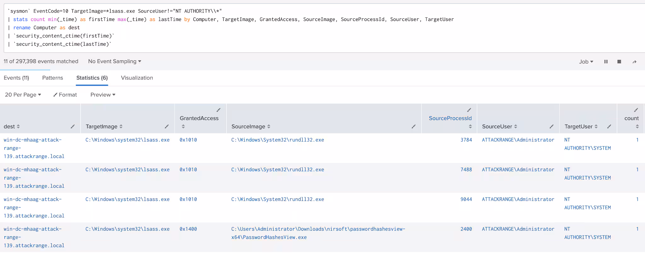This screenshot has height=253, width=645.
Task: Click pencil icon above count column
Action: point(636,110)
